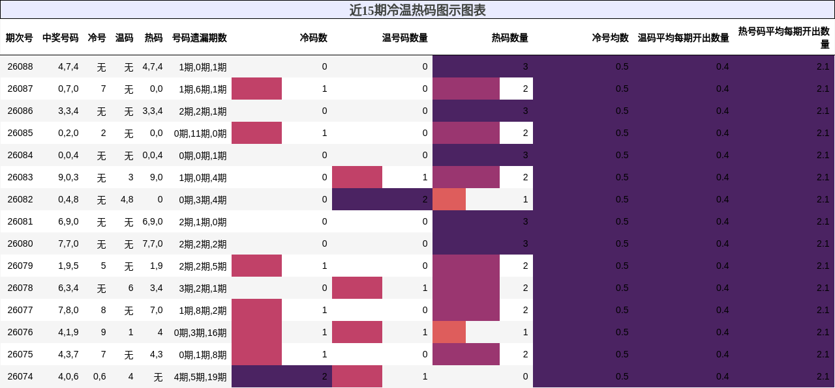Select the 期次号 column header
The image size is (835, 388).
coord(20,38)
